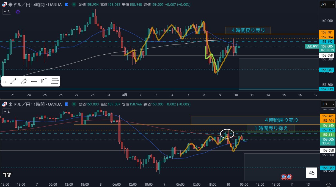The width and height of the screenshot is (336, 187).
Task: Click blue flag icon in 1-hour chart
Action: 66,104
